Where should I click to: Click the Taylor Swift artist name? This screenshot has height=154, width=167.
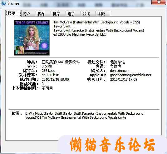[62, 26]
